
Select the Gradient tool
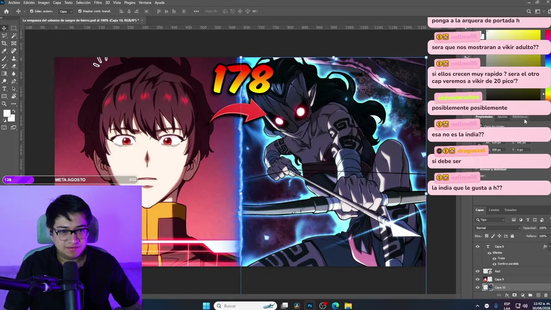coord(4,74)
